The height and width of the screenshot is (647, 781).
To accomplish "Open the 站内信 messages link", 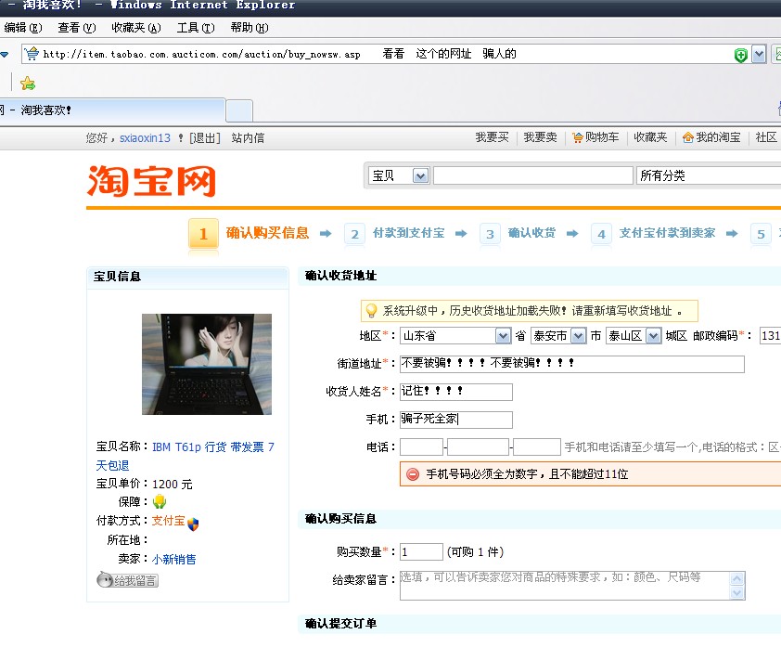I will [x=248, y=138].
